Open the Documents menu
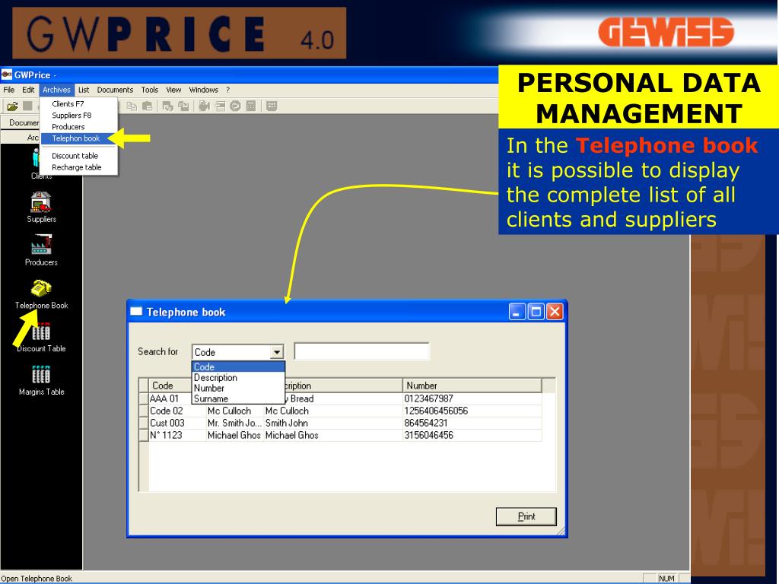Image resolution: width=779 pixels, height=584 pixels. tap(116, 90)
